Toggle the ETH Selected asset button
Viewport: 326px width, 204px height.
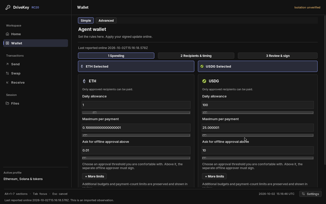point(136,66)
